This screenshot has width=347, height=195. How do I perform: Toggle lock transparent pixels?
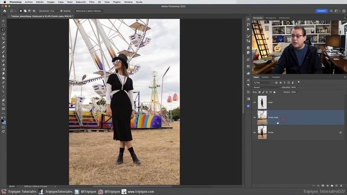click(260, 92)
